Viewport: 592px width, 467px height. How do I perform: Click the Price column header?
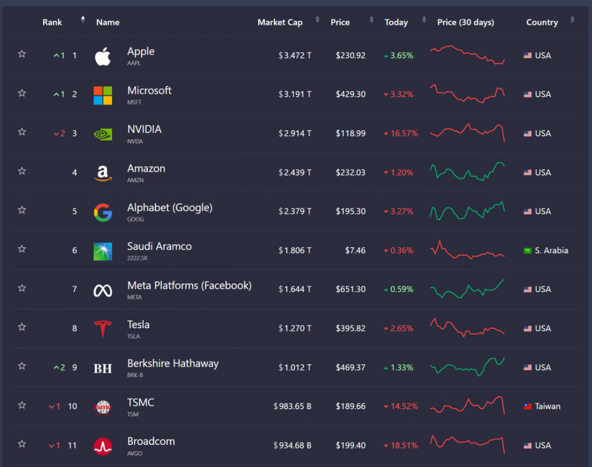pos(340,22)
